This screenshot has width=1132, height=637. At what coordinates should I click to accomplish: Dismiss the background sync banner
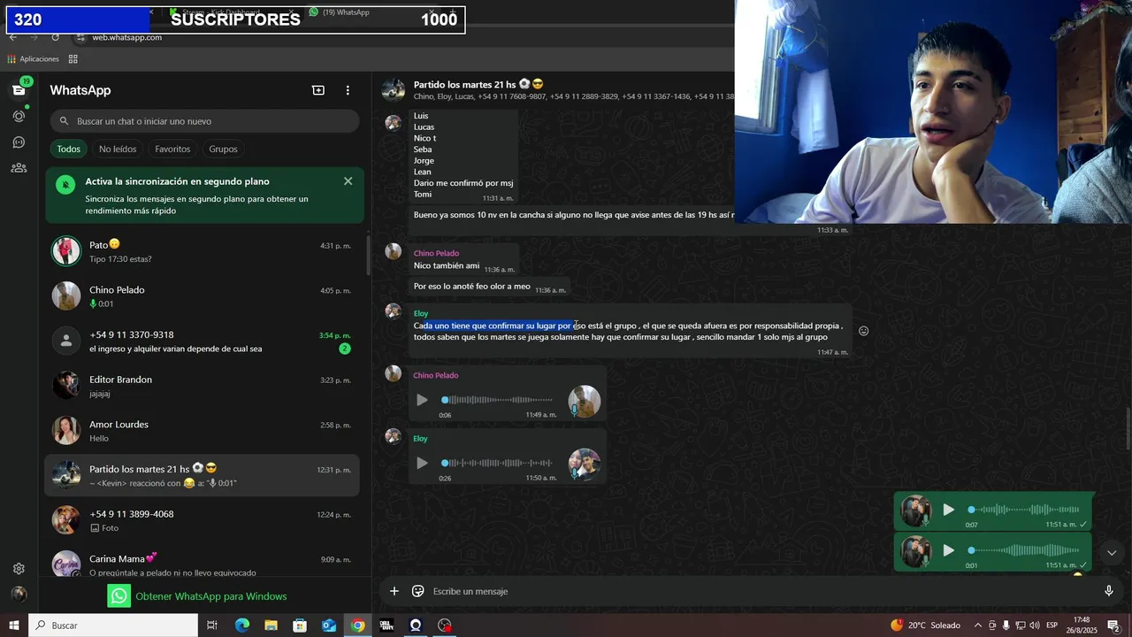(x=348, y=180)
